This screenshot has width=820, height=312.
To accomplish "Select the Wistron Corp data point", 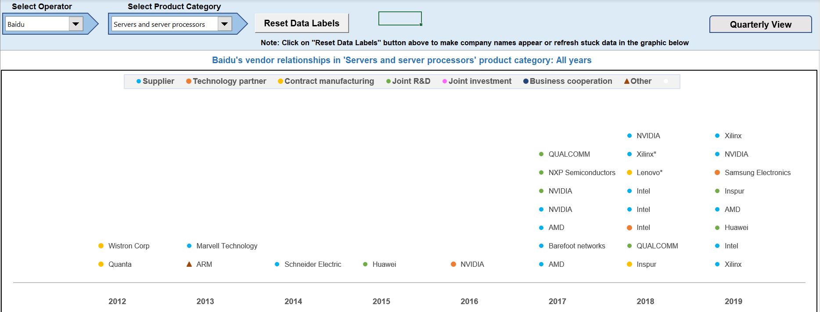I will point(101,246).
